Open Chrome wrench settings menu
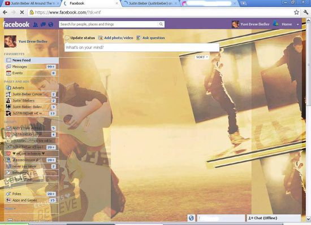Screen dimensions: 311x225 [x=306, y=12]
